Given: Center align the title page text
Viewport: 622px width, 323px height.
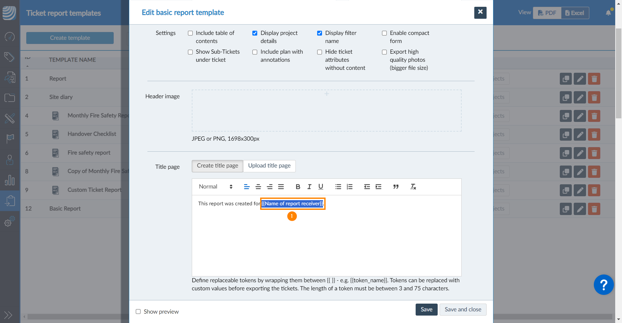Looking at the screenshot, I should pyautogui.click(x=258, y=187).
